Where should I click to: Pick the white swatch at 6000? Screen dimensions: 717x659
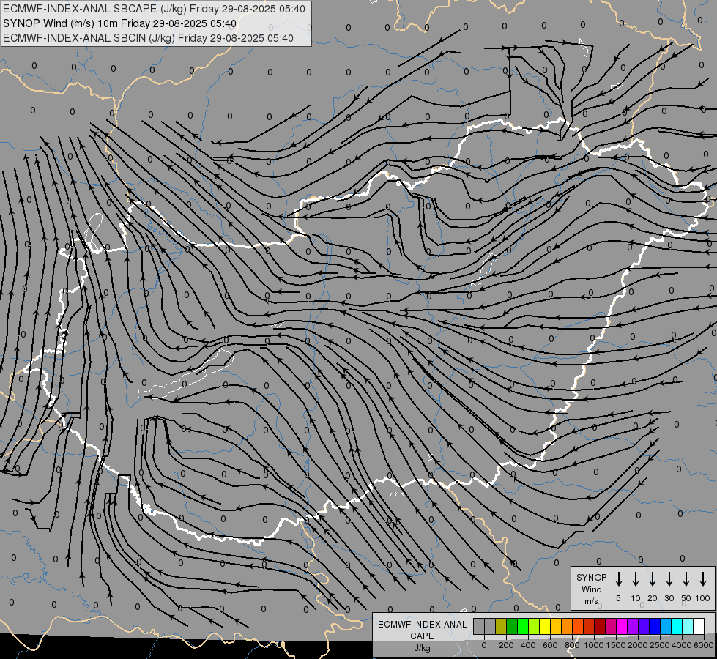pyautogui.click(x=699, y=626)
